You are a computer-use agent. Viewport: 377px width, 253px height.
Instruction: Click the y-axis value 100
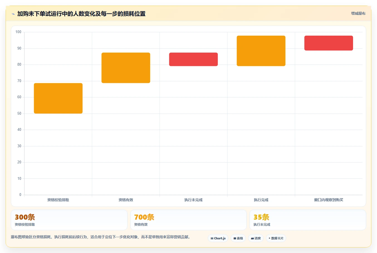click(18, 32)
